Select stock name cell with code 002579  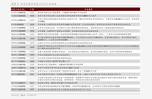(x=18, y=12)
